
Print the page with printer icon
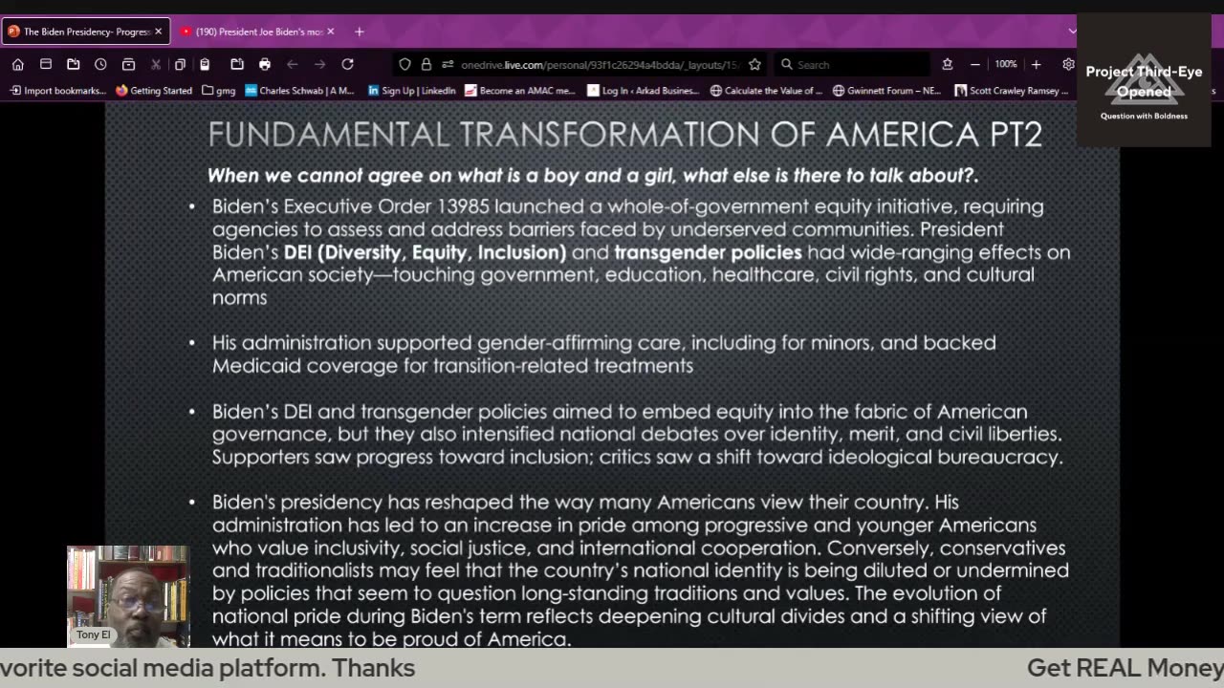click(x=265, y=64)
